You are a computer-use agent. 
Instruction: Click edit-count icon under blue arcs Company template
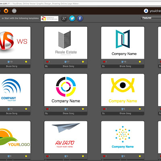point(9,109)
